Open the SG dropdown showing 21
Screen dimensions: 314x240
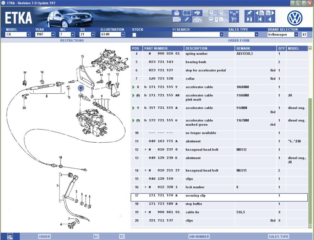pos(93,35)
